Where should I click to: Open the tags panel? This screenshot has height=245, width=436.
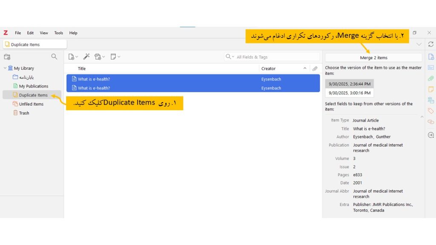coord(430,111)
